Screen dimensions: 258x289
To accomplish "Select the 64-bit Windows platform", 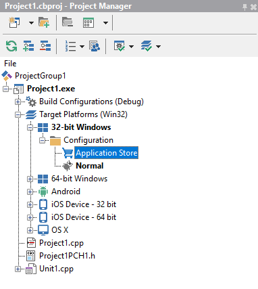I will 79,179.
